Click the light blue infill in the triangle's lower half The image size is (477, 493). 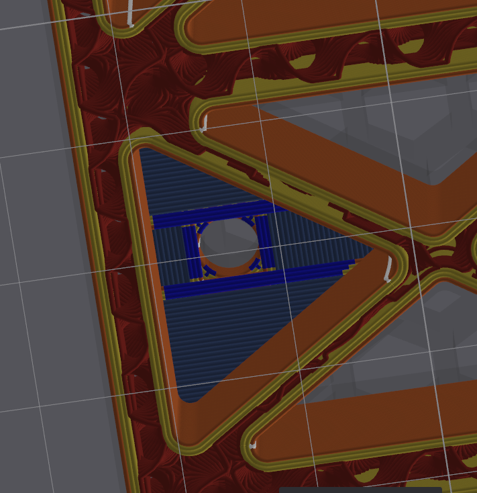pos(221,336)
